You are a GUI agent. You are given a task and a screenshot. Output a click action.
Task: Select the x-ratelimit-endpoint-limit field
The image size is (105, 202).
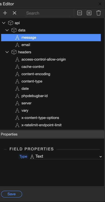pos(51,125)
